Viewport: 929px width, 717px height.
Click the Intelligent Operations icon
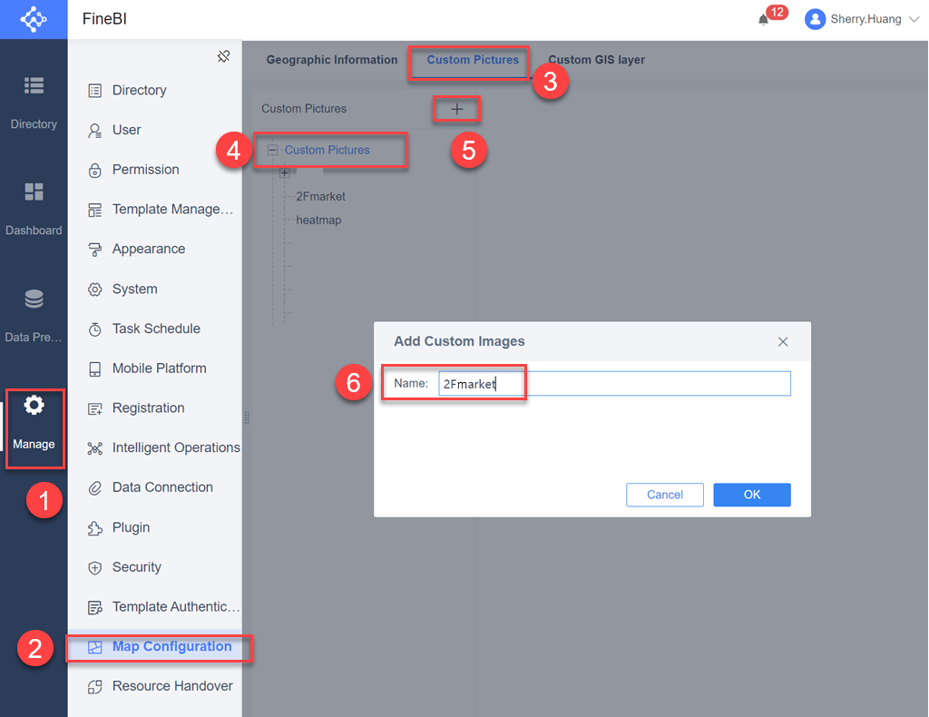[x=94, y=448]
